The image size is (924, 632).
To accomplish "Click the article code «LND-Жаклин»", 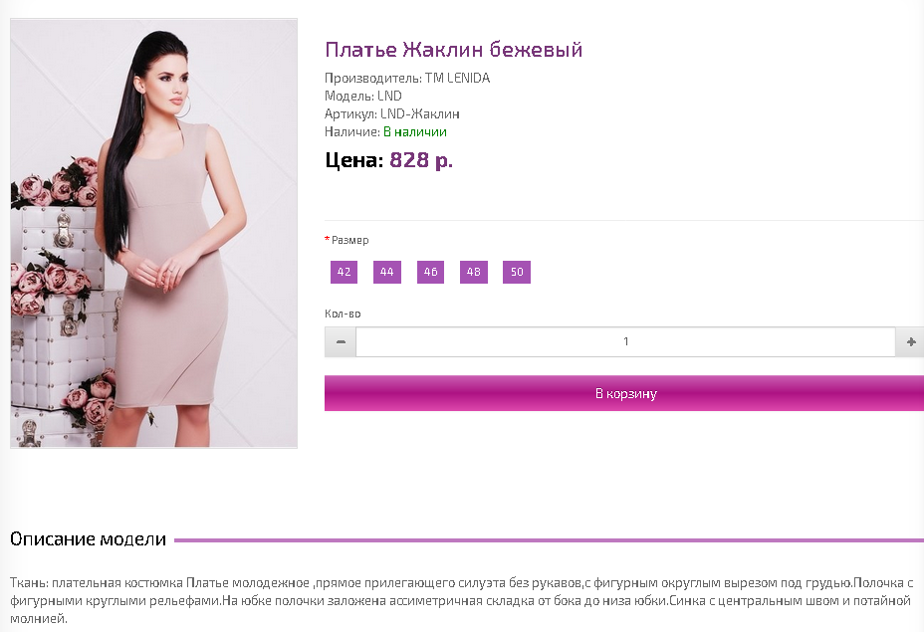I will pyautogui.click(x=419, y=113).
